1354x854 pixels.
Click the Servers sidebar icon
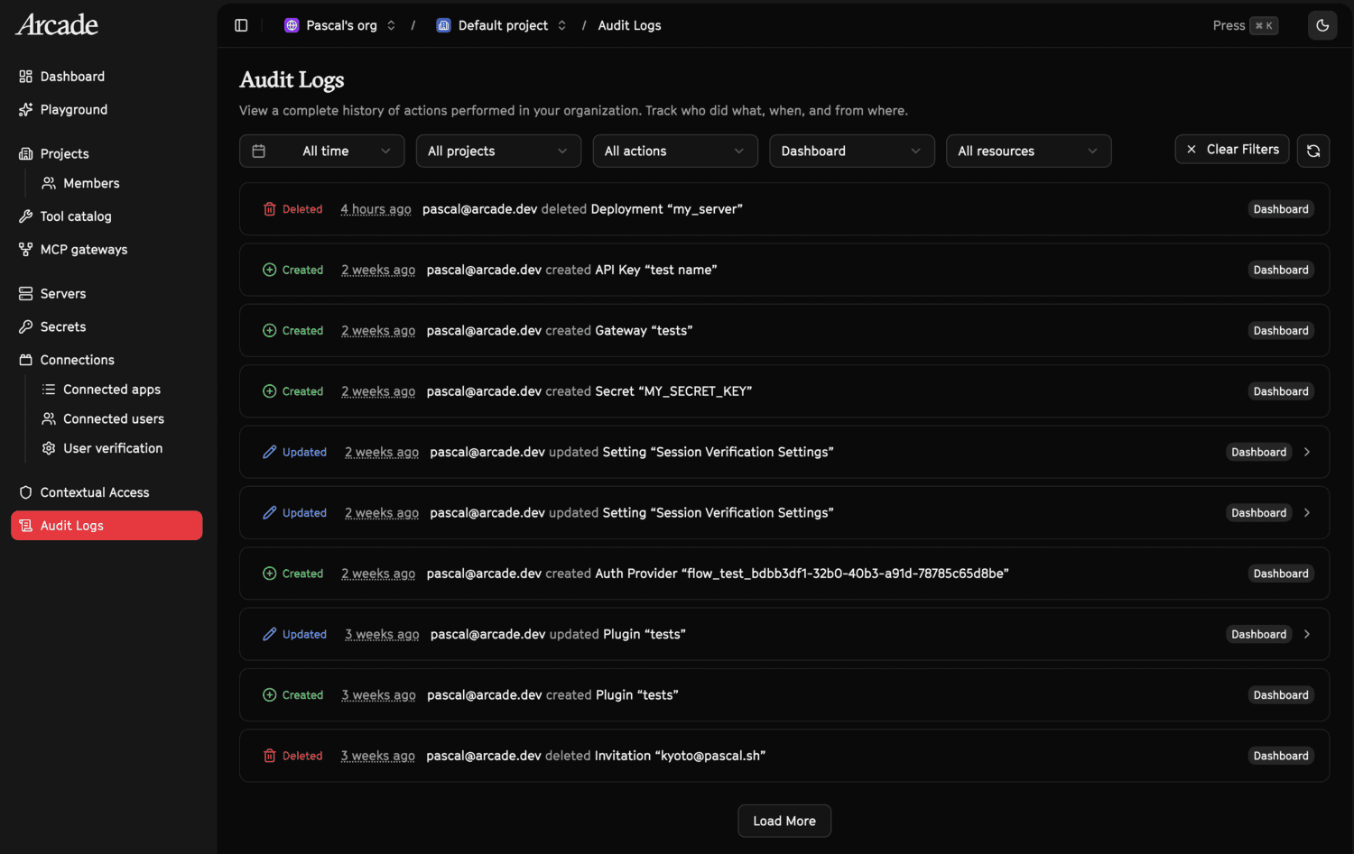(x=24, y=293)
